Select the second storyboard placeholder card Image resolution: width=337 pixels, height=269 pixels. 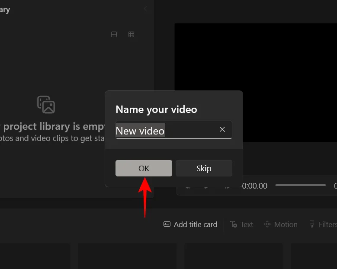point(127,256)
